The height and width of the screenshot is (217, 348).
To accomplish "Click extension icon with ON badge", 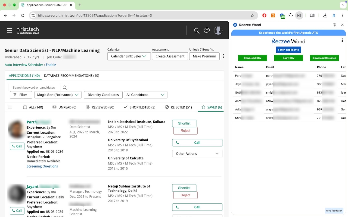I will (x=282, y=16).
